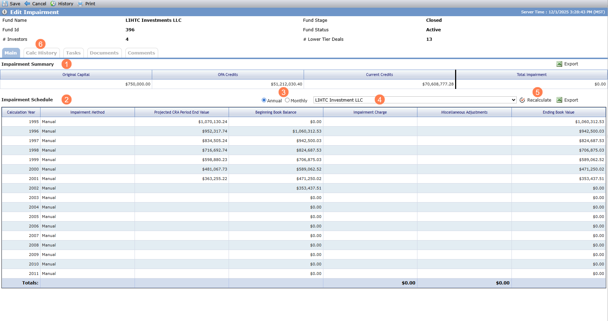Click the Impairment Charge total $0.00
The height and width of the screenshot is (321, 608).
pyautogui.click(x=409, y=283)
